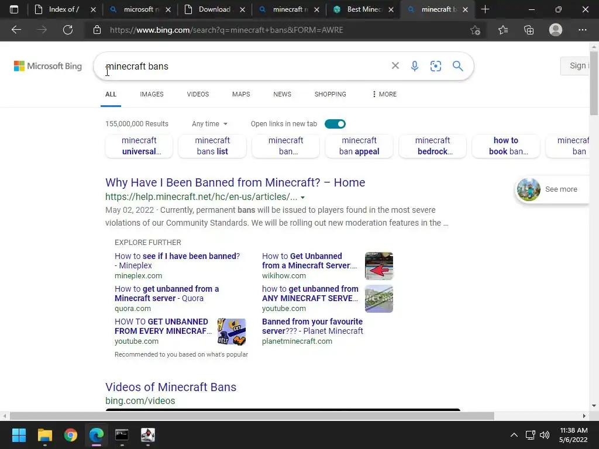
Task: Open Windows Start menu
Action: click(19, 435)
